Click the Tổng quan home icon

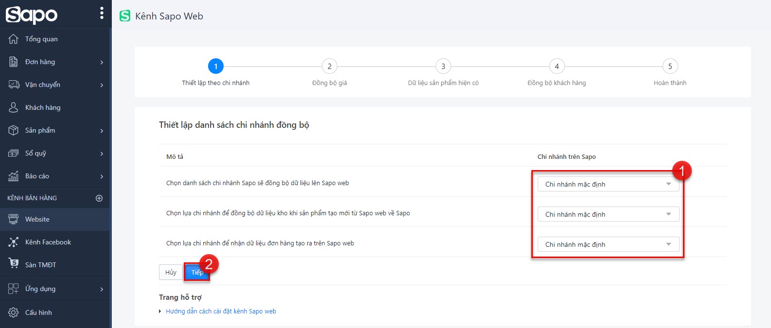[14, 39]
